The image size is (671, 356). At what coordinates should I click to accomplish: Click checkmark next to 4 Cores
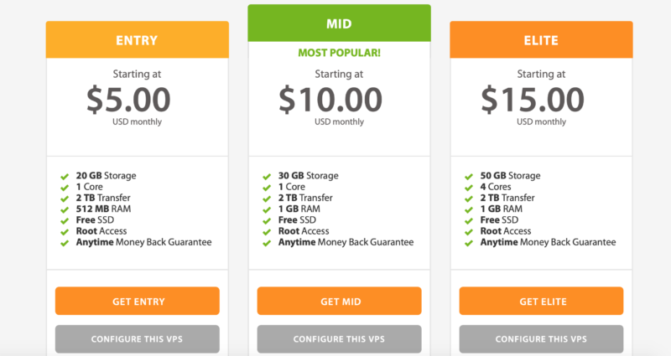pyautogui.click(x=468, y=188)
